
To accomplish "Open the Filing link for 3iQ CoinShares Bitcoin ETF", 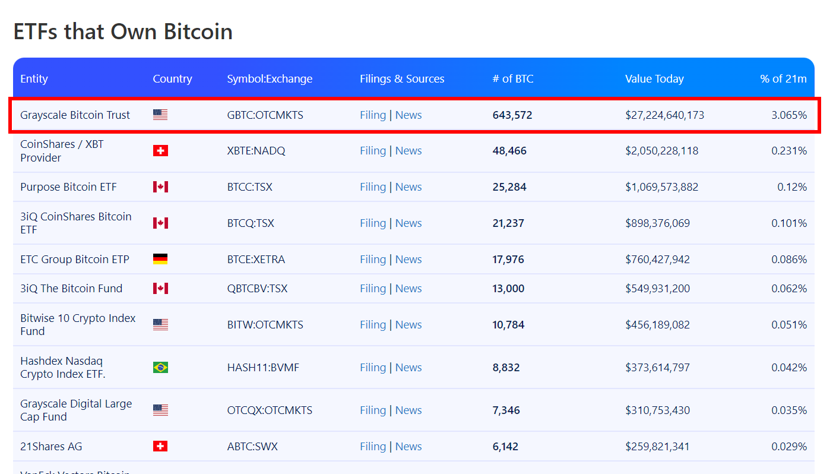I will 373,223.
